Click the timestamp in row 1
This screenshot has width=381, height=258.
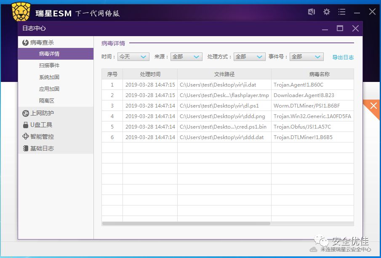[150, 85]
